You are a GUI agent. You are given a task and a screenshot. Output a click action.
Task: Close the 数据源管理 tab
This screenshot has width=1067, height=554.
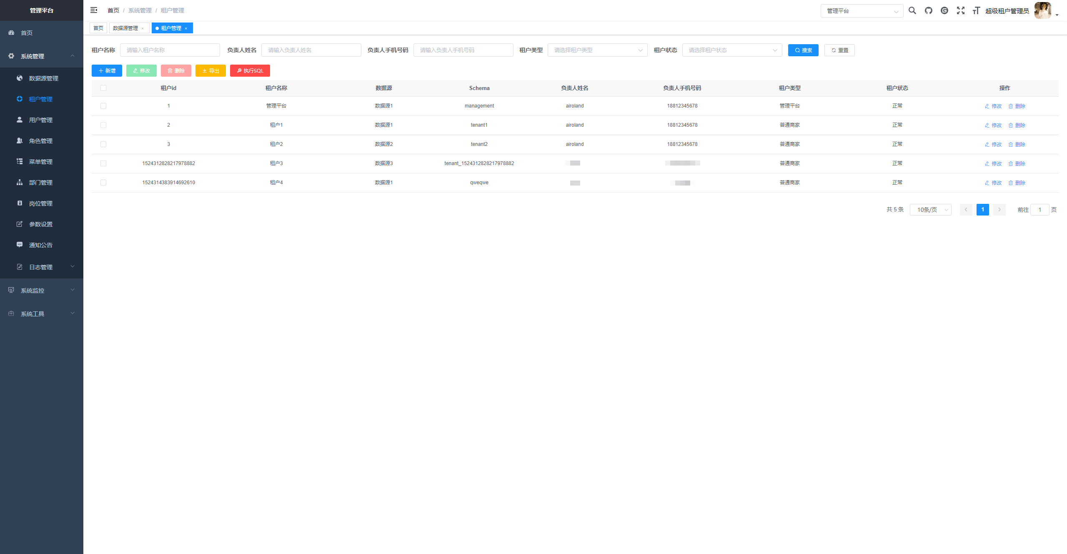(x=143, y=28)
